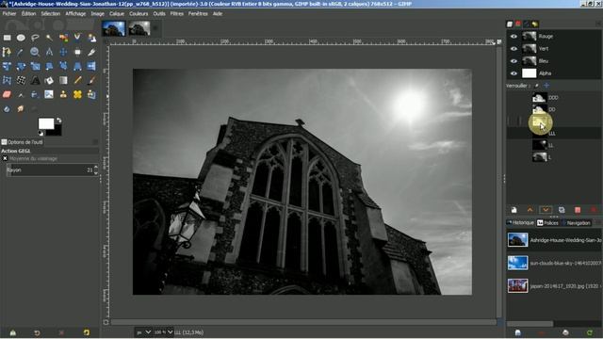The width and height of the screenshot is (603, 339).
Task: Toggle lock pixels next to Verrouiller
Action: [x=537, y=86]
